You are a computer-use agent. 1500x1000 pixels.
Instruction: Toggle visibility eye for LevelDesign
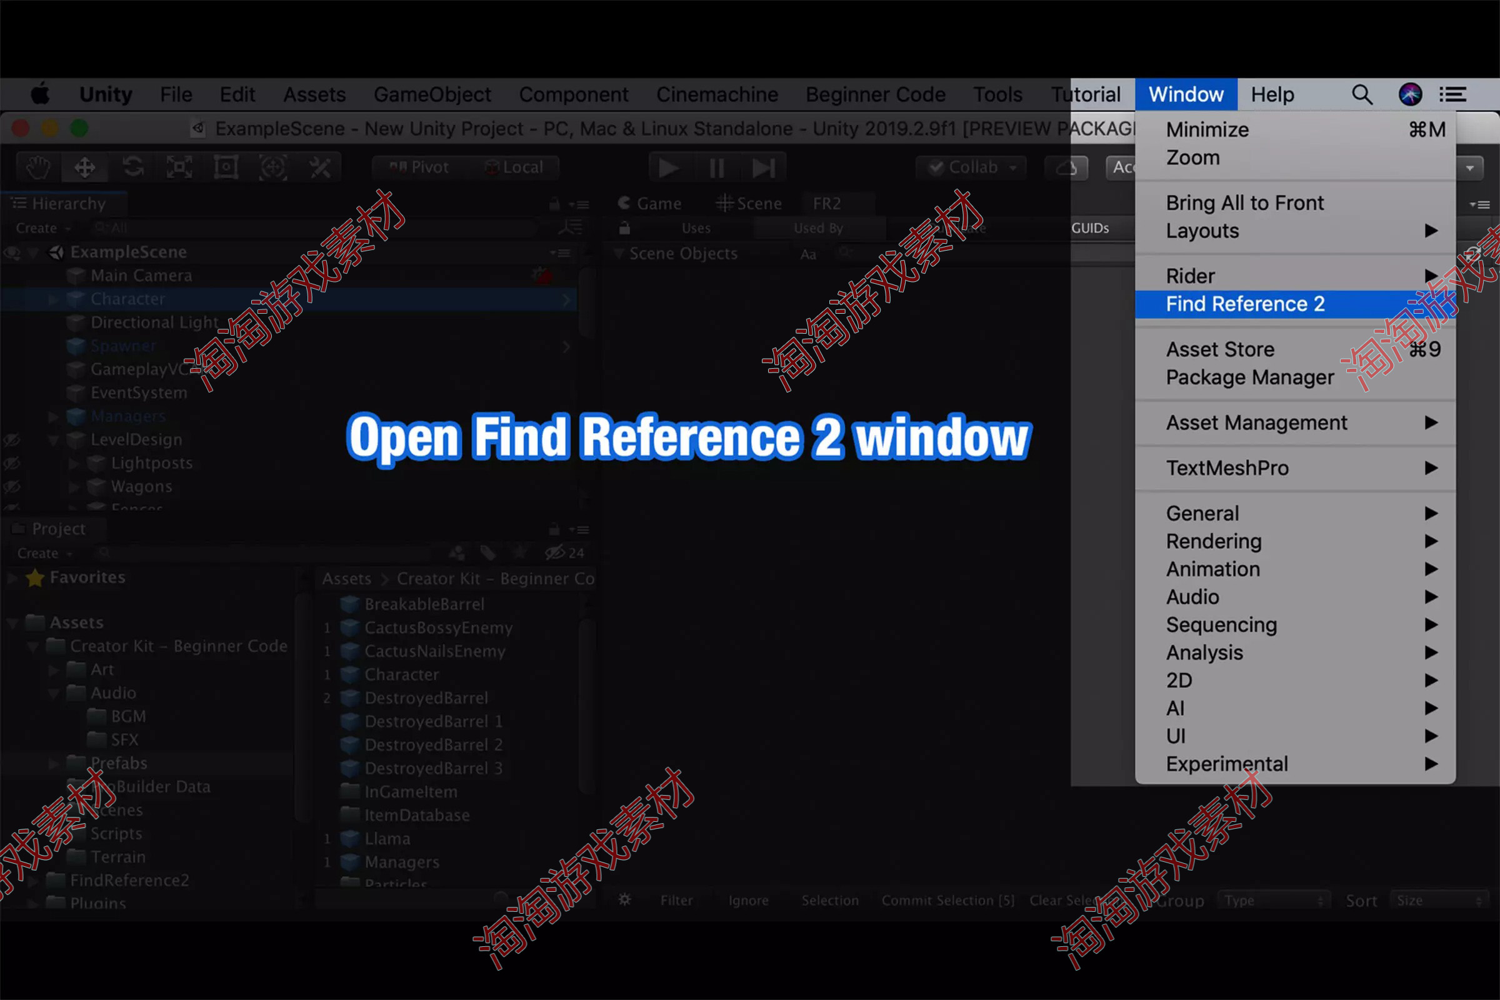[x=11, y=439]
